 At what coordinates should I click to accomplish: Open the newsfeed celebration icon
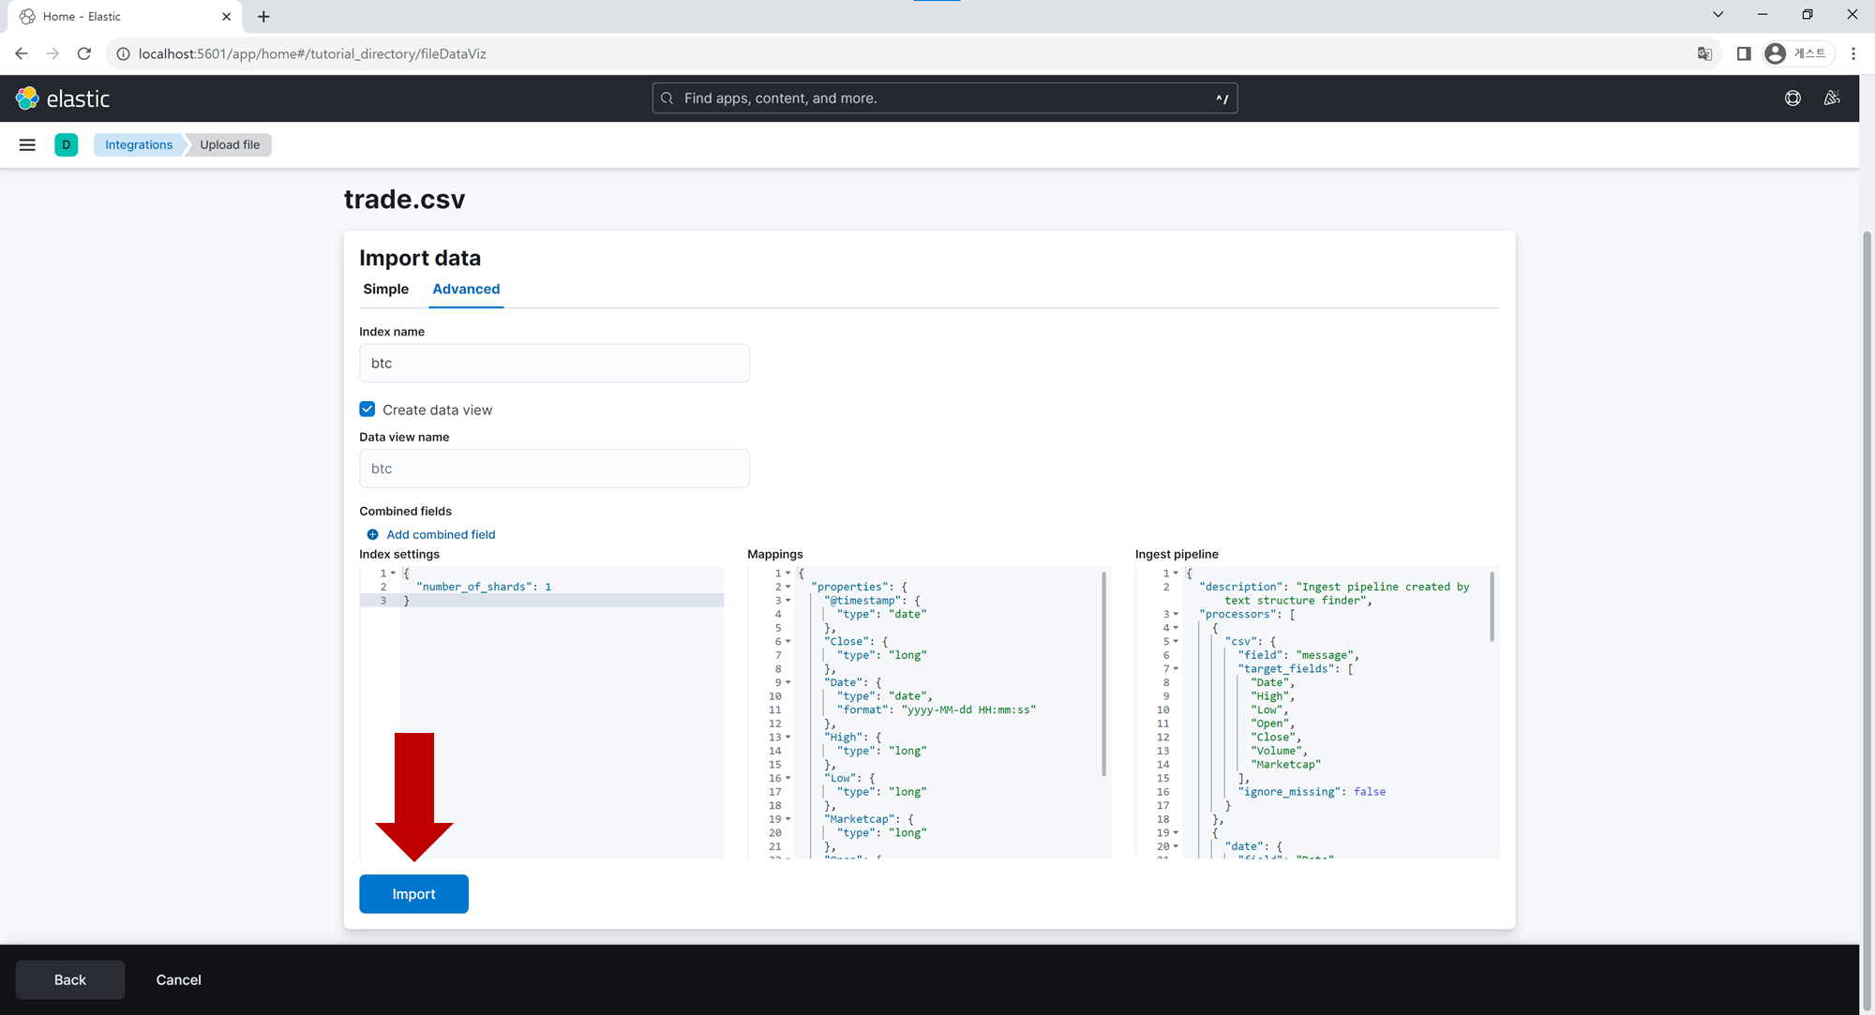coord(1831,98)
